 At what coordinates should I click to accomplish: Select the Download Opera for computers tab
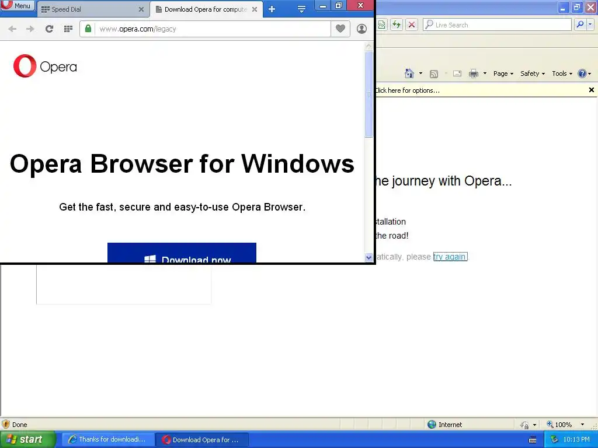point(206,9)
